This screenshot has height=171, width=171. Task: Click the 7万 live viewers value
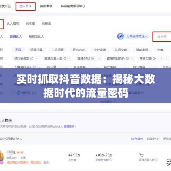(141, 155)
